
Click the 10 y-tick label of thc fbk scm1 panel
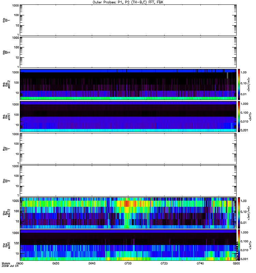click(x=17, y=254)
